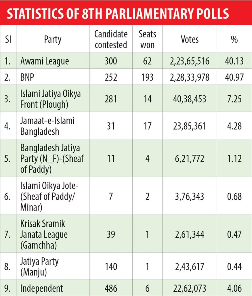Select the 'Votes' column header

click(190, 39)
